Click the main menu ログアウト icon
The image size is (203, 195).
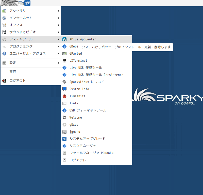click(x=4, y=80)
